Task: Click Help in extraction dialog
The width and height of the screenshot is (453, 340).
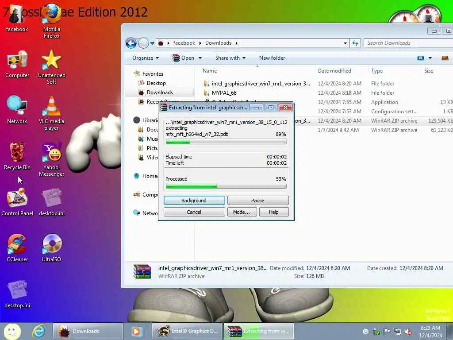Action: [x=273, y=212]
